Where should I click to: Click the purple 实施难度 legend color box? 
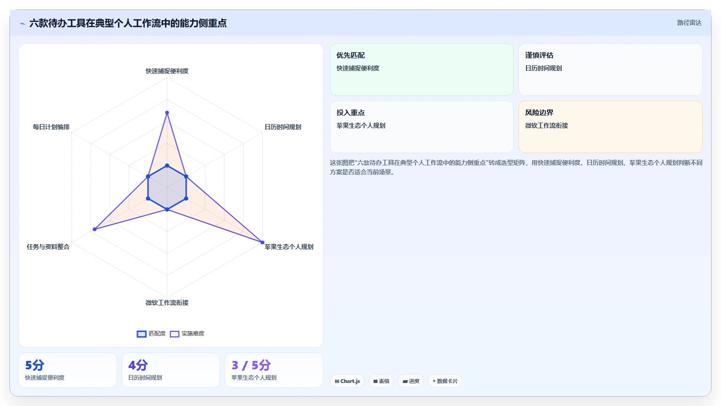tap(174, 334)
